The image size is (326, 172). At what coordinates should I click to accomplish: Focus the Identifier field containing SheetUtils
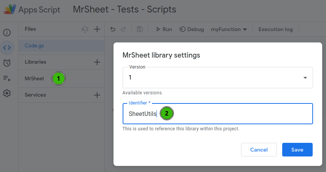click(218, 114)
